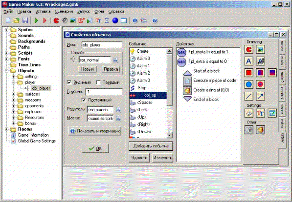
Task: Select the Draw Line action icon
Action: (x=249, y=96)
